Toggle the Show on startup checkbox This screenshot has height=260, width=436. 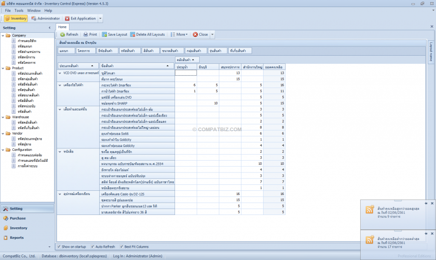pos(59,246)
